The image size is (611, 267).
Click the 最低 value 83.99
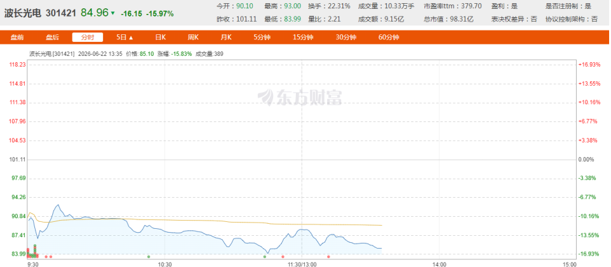[293, 19]
